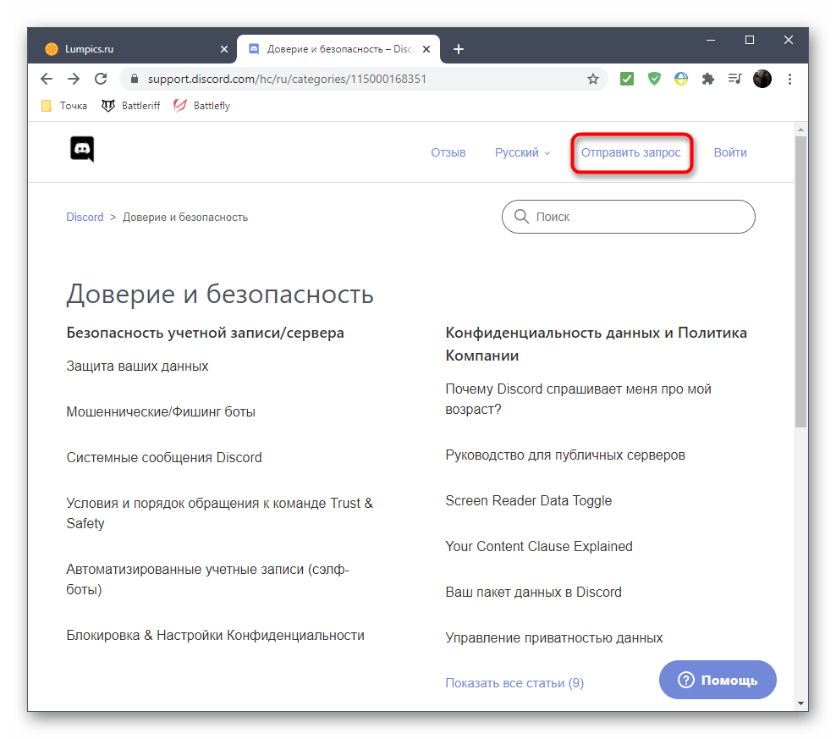This screenshot has width=836, height=739.
Task: Click the Помощь help button
Action: coord(718,680)
